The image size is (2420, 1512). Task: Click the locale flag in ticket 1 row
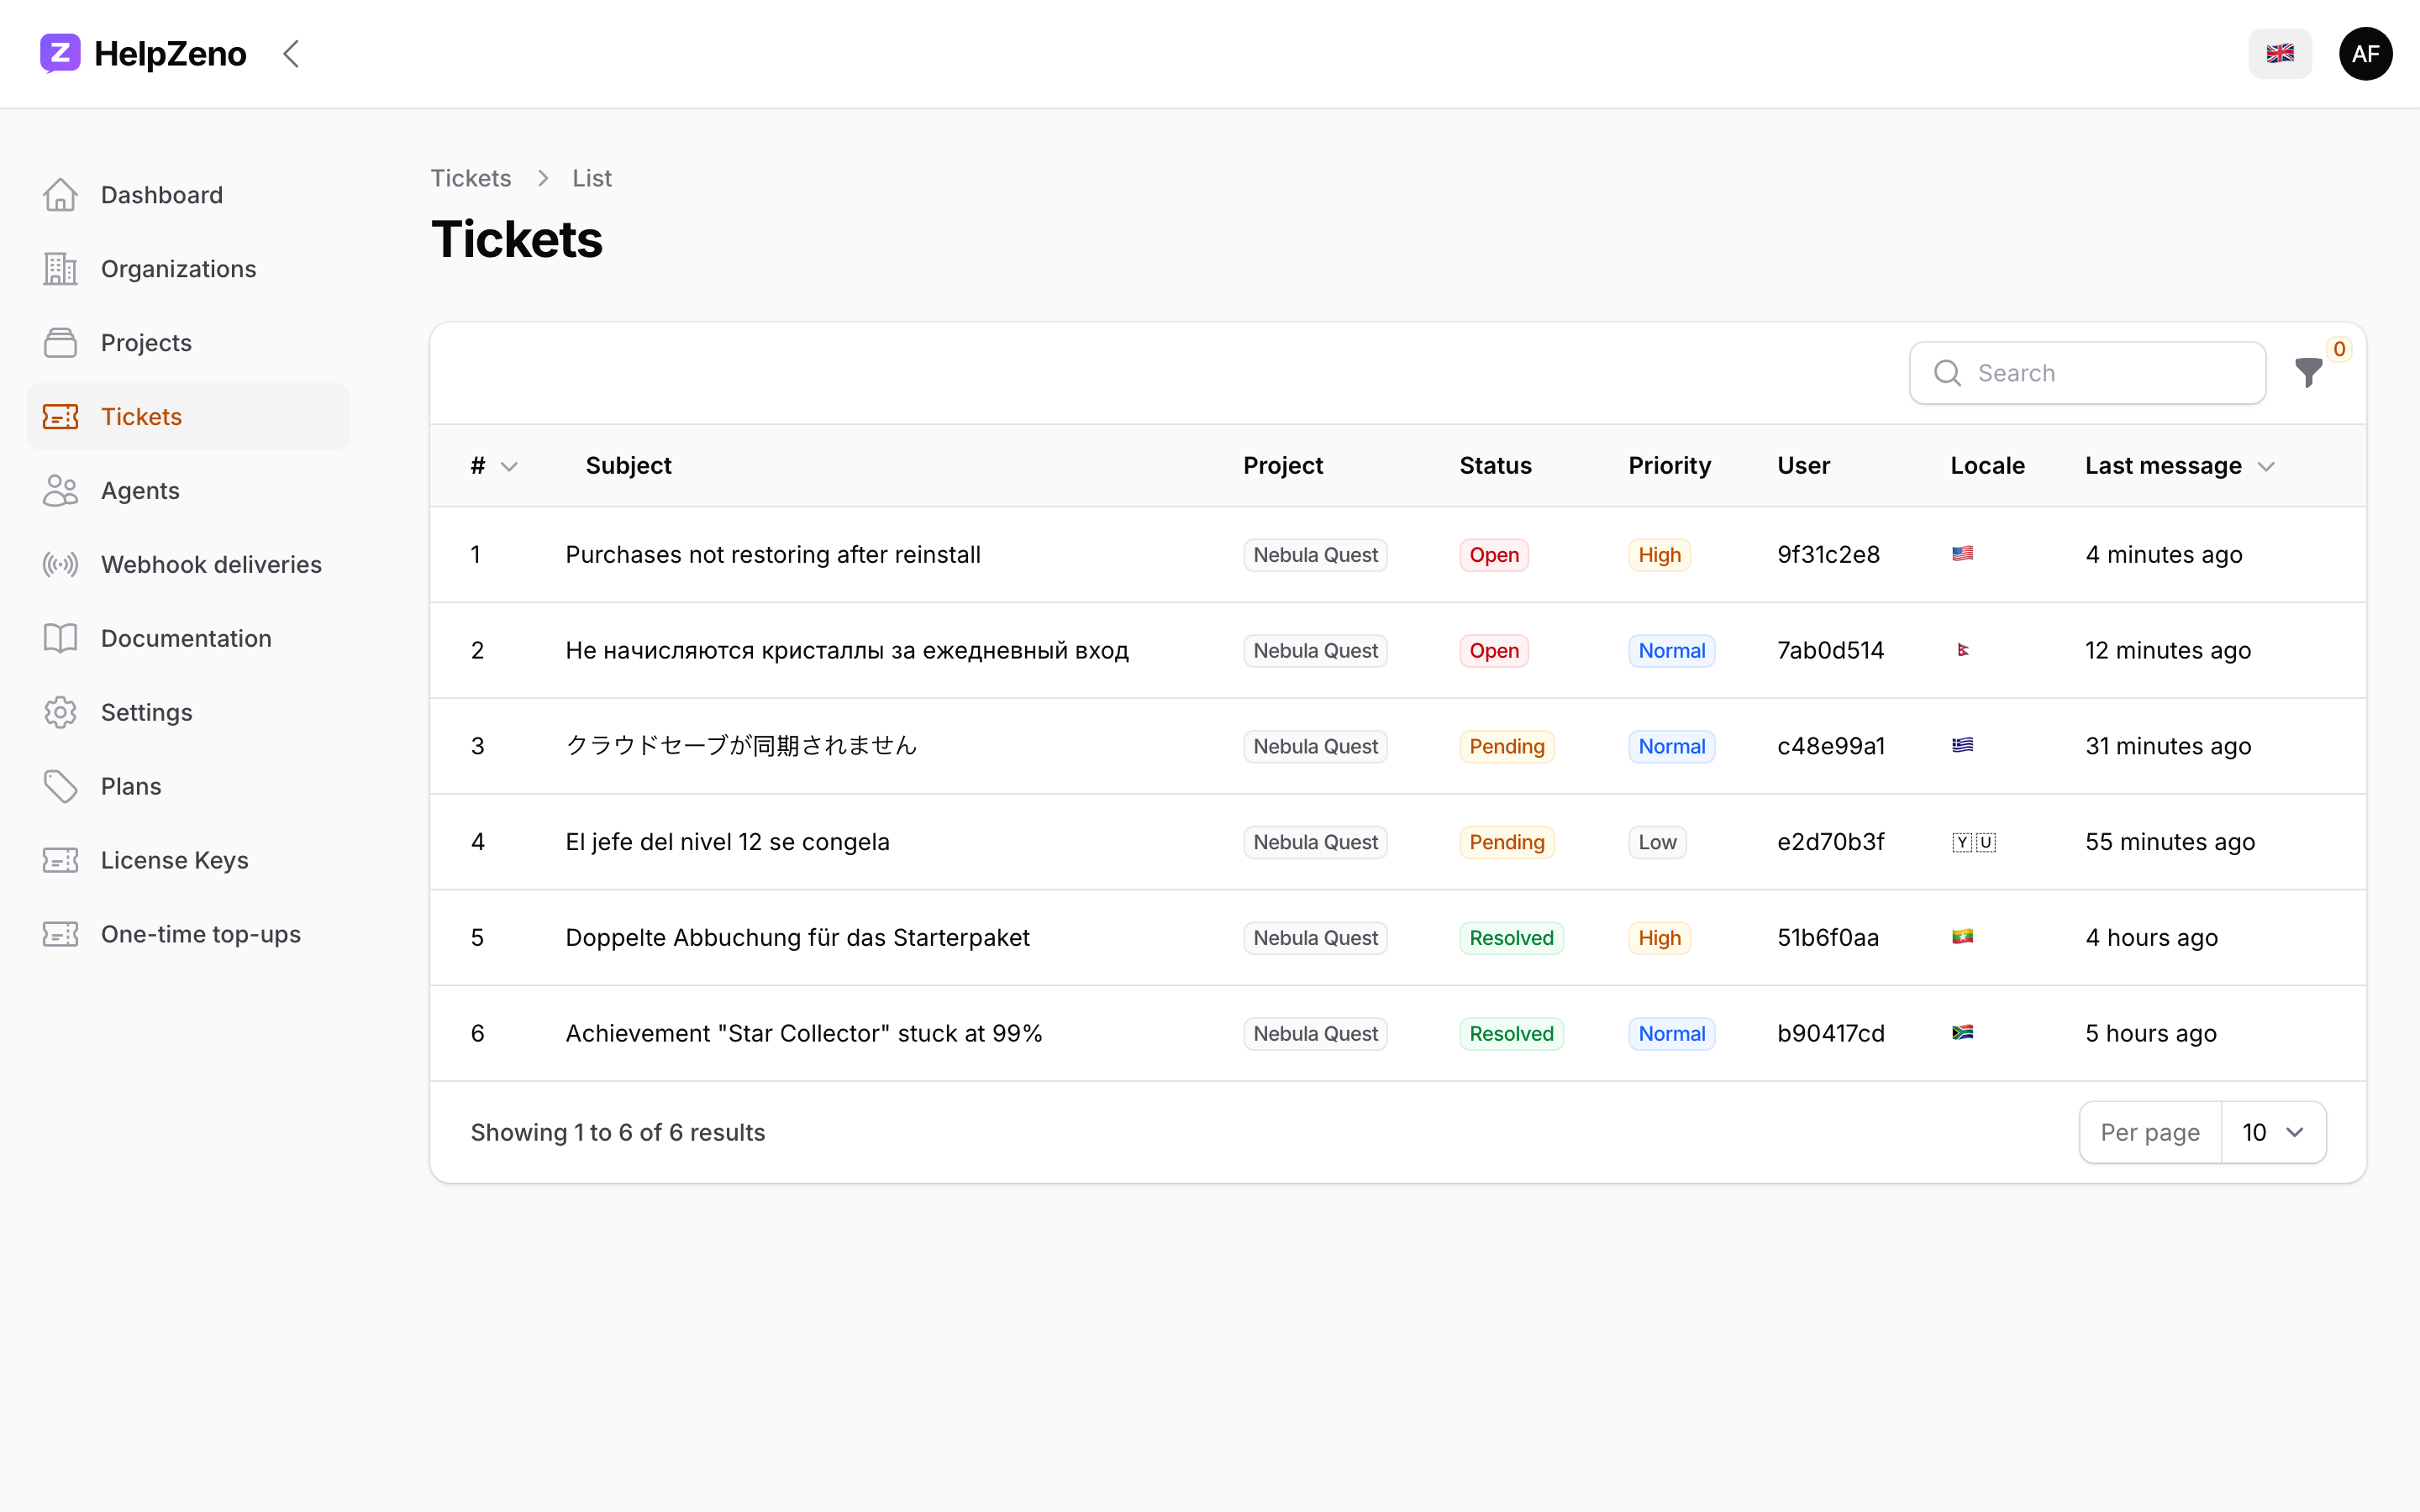click(x=1962, y=554)
